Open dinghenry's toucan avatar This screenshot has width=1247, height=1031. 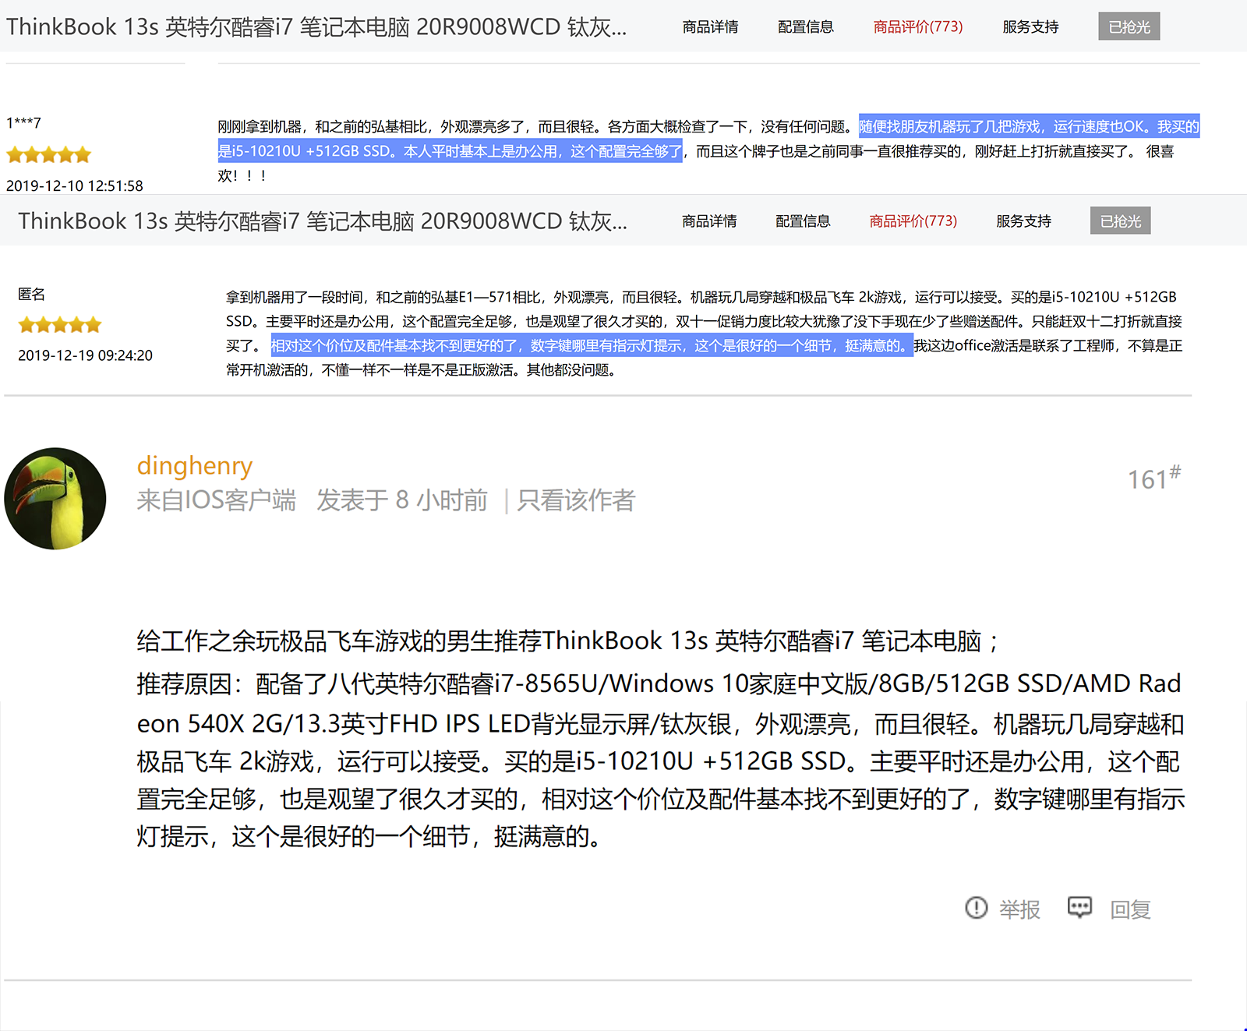click(55, 499)
